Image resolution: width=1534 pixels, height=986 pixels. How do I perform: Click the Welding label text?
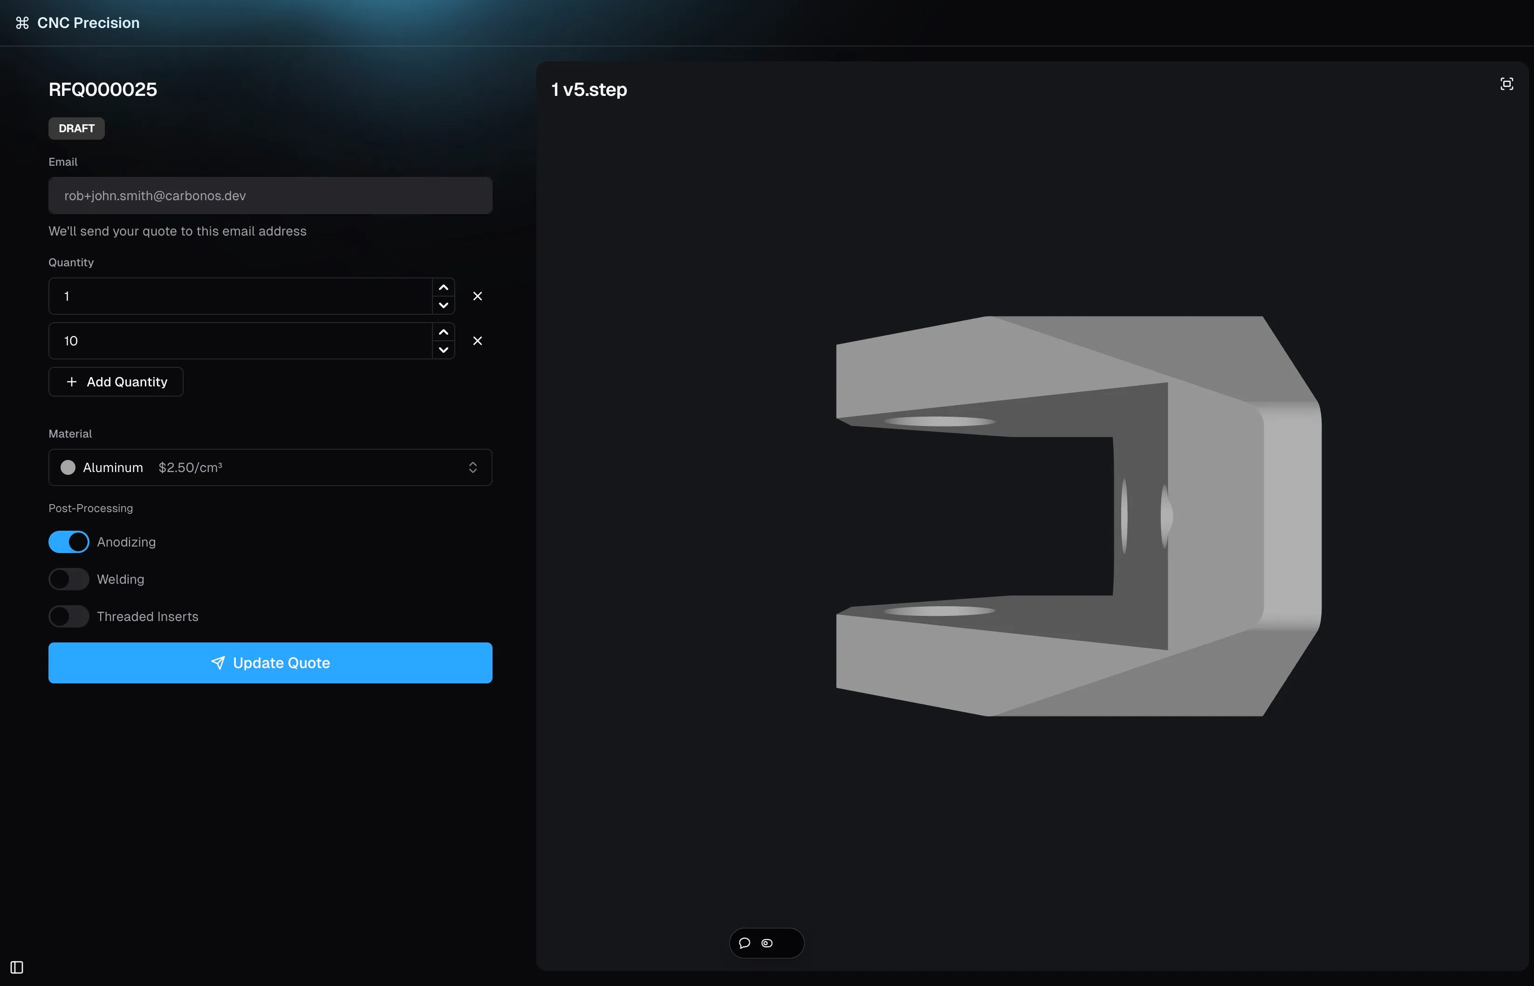coord(121,579)
